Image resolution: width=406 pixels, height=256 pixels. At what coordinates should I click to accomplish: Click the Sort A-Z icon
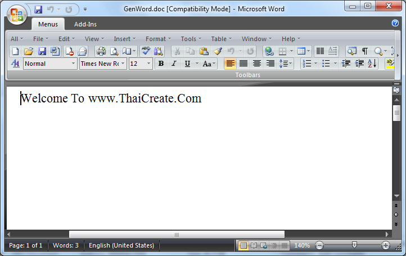click(x=372, y=64)
